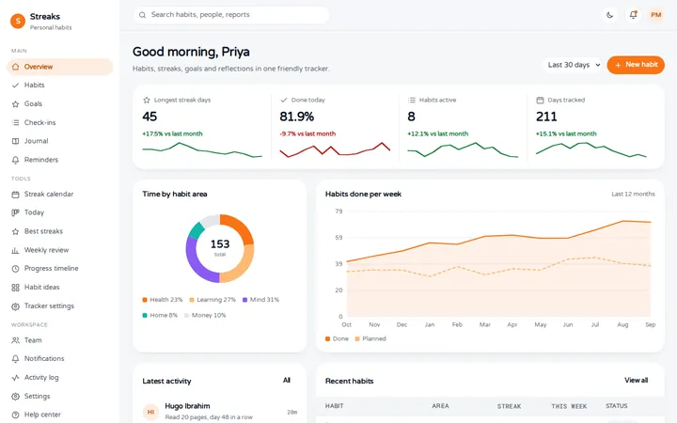The image size is (677, 423).
Task: Toggle the Done series legend entry
Action: tap(337, 338)
